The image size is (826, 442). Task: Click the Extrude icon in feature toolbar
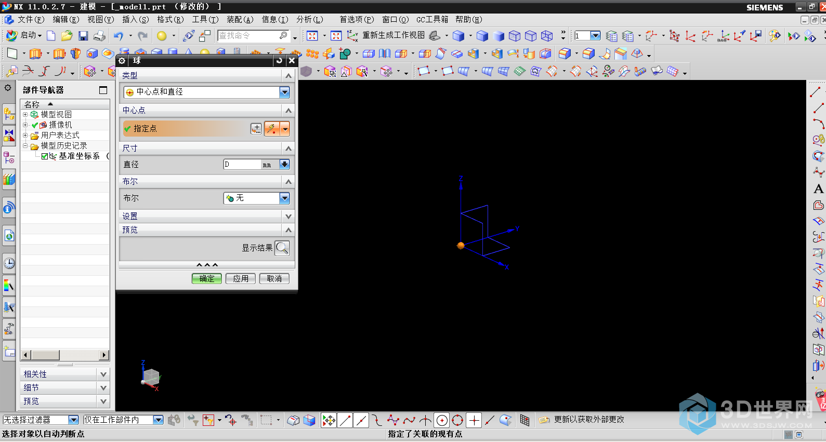35,53
